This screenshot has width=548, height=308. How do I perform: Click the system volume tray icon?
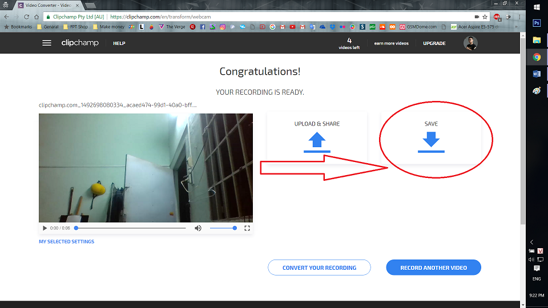(x=531, y=260)
